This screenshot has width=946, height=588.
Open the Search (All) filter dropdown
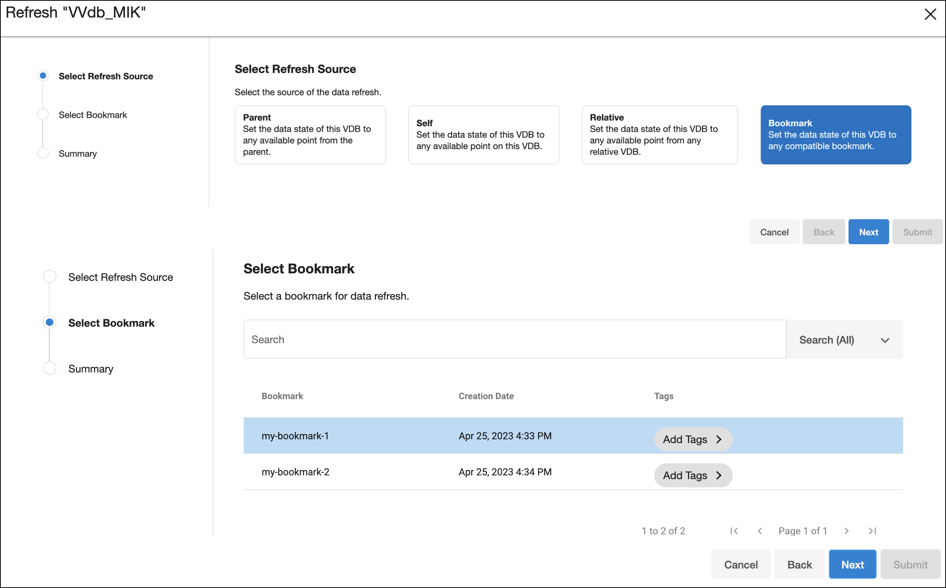tap(844, 340)
